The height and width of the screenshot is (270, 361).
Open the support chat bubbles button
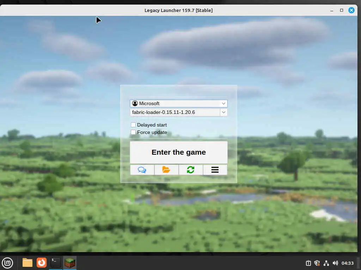pos(142,170)
